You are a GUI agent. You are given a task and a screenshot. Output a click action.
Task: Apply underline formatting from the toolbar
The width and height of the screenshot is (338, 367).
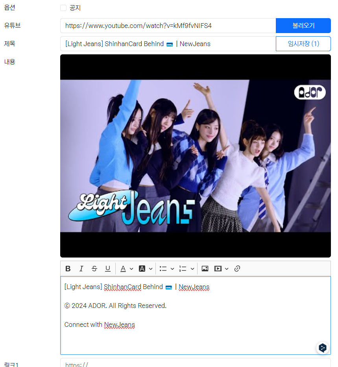coord(108,269)
